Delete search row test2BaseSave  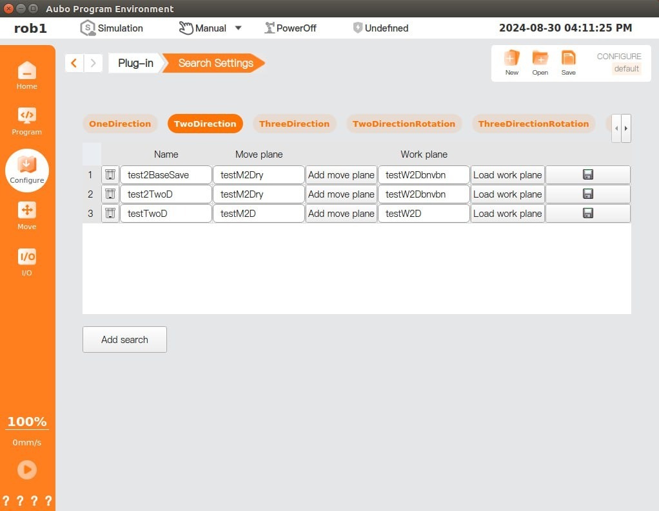pyautogui.click(x=110, y=174)
